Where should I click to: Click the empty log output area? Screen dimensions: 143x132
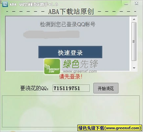[x=71, y=111]
